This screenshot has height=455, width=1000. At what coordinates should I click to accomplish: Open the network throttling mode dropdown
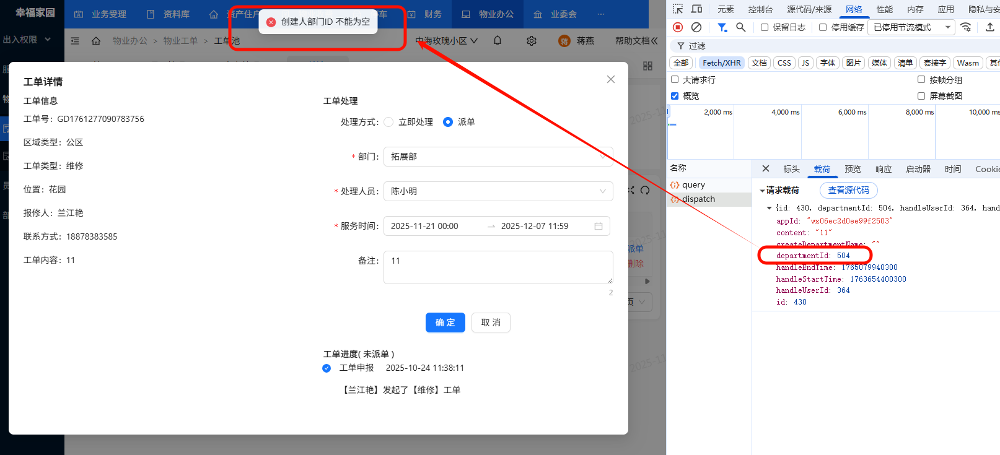pos(911,27)
